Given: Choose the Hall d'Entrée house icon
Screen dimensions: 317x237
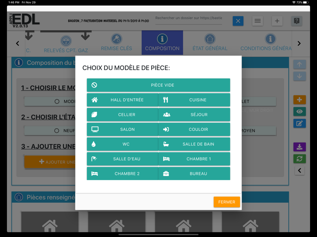Looking at the screenshot, I should click(x=94, y=100).
